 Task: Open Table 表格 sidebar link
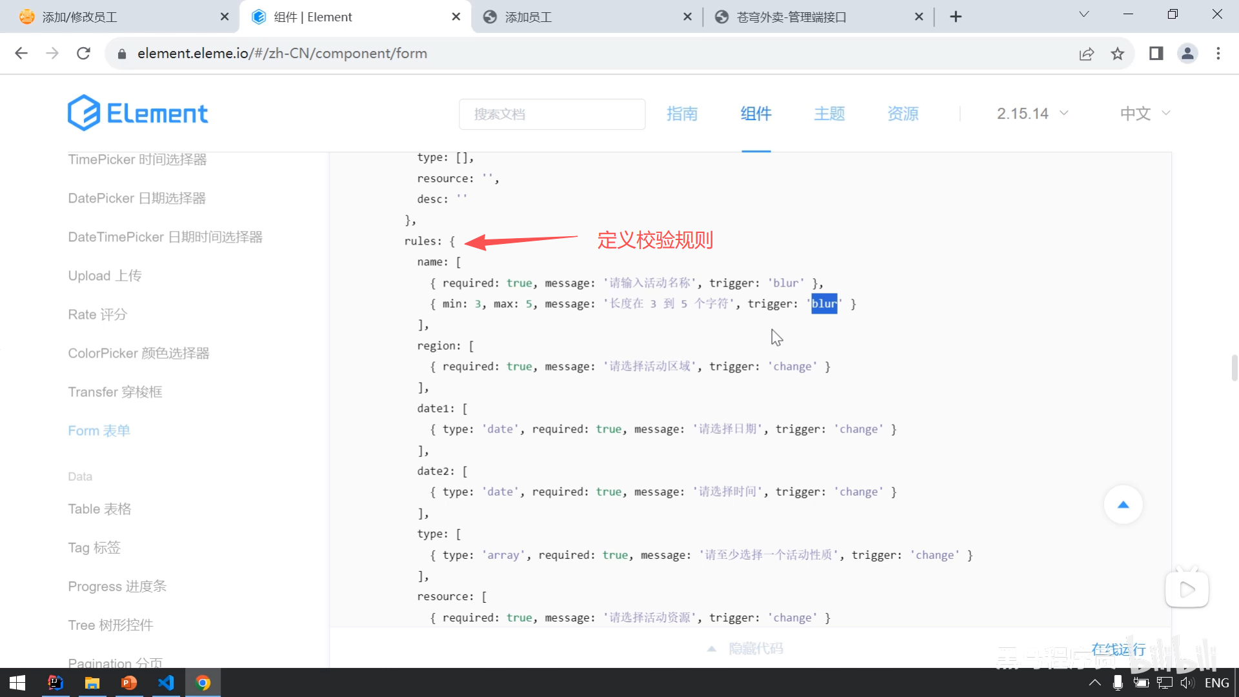click(99, 509)
